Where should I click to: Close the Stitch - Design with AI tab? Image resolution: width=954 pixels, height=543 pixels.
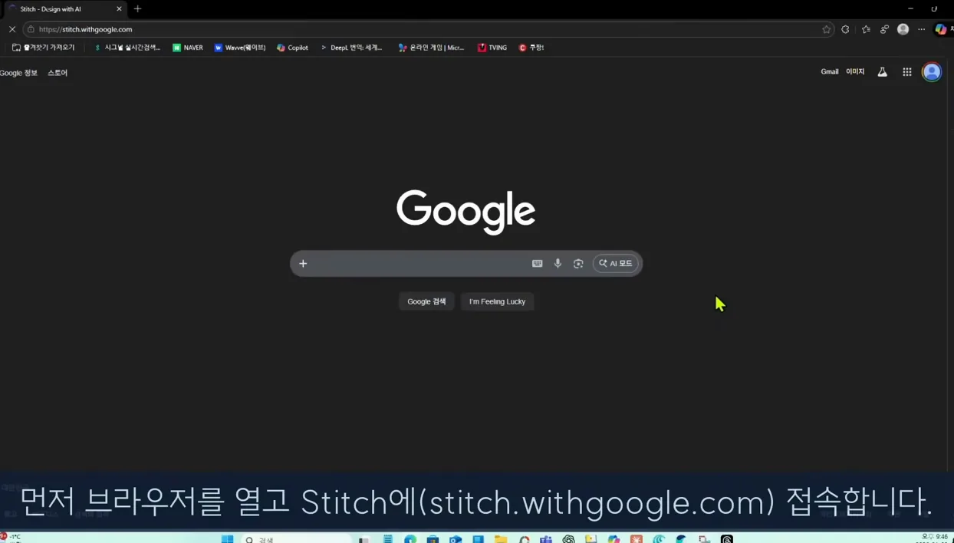click(119, 9)
